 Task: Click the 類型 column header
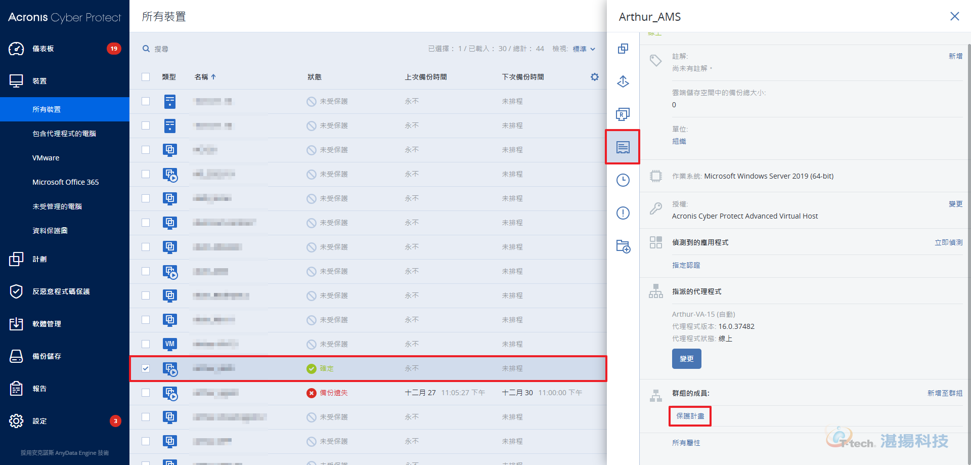click(168, 77)
